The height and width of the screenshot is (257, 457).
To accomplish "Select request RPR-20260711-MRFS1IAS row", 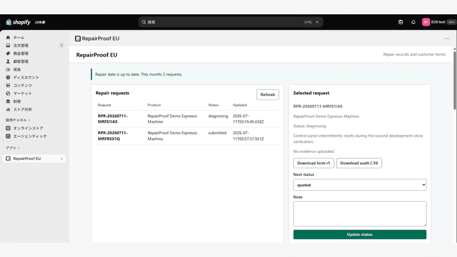I will [187, 119].
